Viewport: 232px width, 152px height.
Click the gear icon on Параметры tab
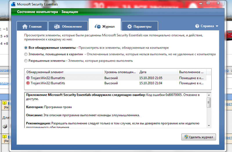129,27
